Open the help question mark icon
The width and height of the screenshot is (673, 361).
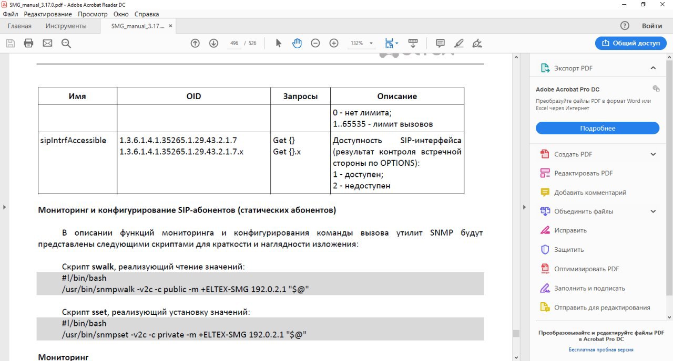(x=625, y=26)
